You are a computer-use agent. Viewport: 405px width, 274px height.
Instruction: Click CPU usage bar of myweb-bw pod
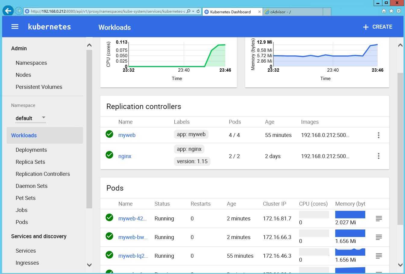click(314, 233)
